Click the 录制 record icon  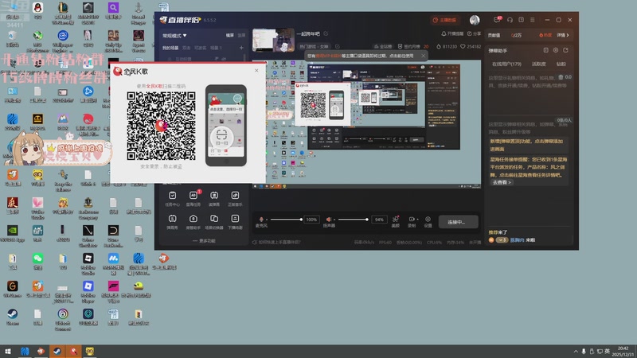point(411,221)
